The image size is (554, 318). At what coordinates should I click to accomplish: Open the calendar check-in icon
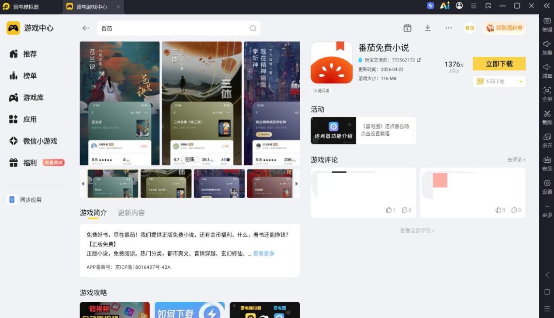coord(407,28)
